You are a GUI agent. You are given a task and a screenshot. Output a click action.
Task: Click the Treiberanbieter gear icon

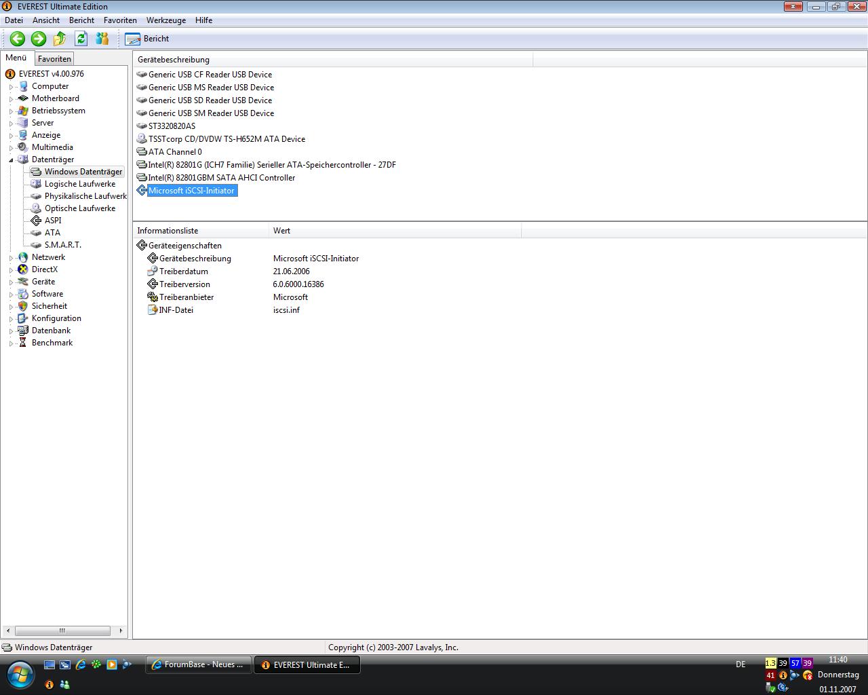(x=153, y=297)
